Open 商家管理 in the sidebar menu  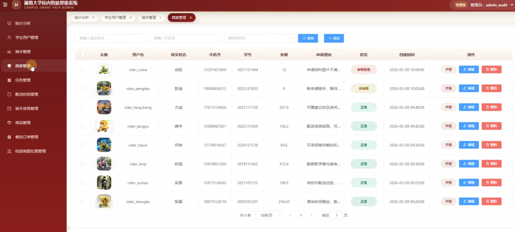(x=33, y=66)
